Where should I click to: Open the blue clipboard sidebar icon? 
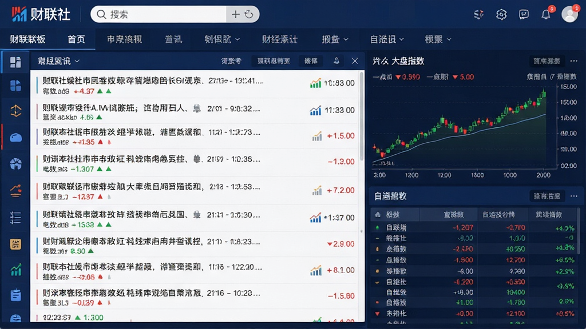pyautogui.click(x=15, y=295)
